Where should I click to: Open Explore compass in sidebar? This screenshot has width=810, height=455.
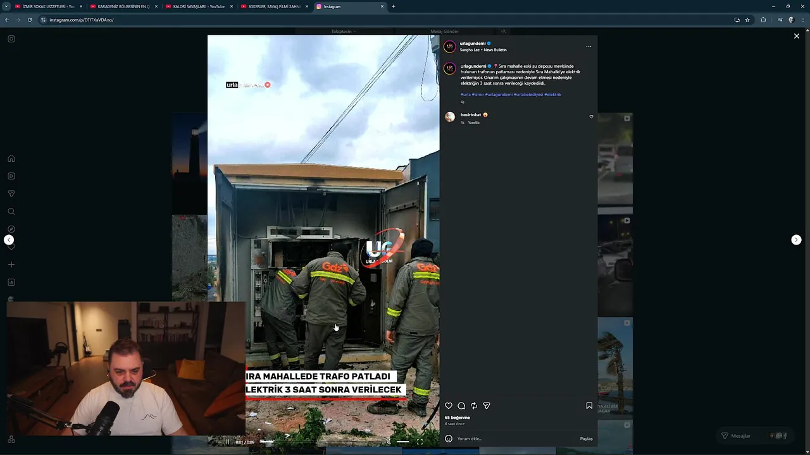11,229
